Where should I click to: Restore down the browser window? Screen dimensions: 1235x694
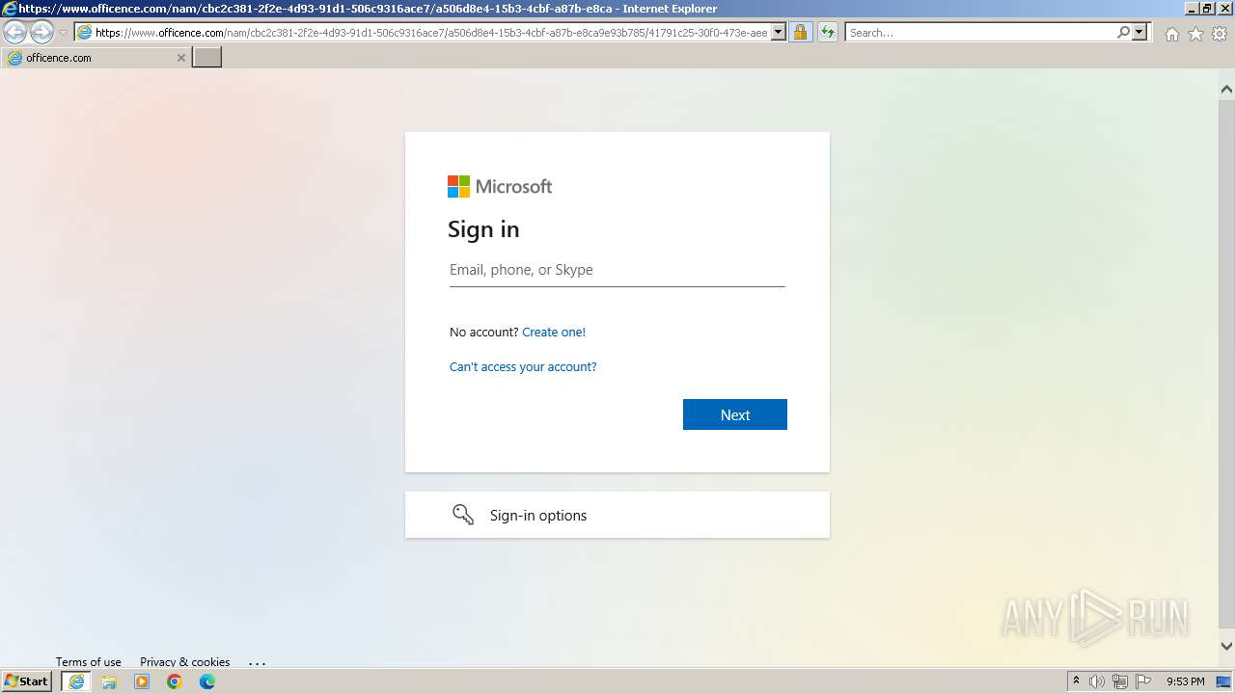pos(1207,9)
